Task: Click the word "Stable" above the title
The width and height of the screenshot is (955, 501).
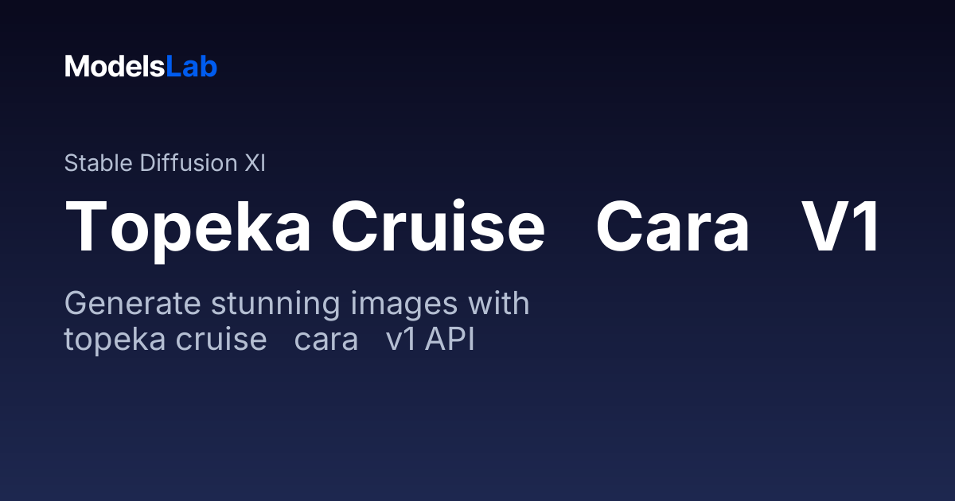Action: [x=99, y=163]
